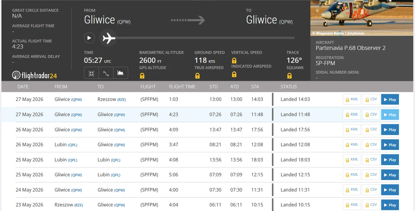Click the Indicated Airspeed lock icon
415x211 pixels.
pos(234,74)
